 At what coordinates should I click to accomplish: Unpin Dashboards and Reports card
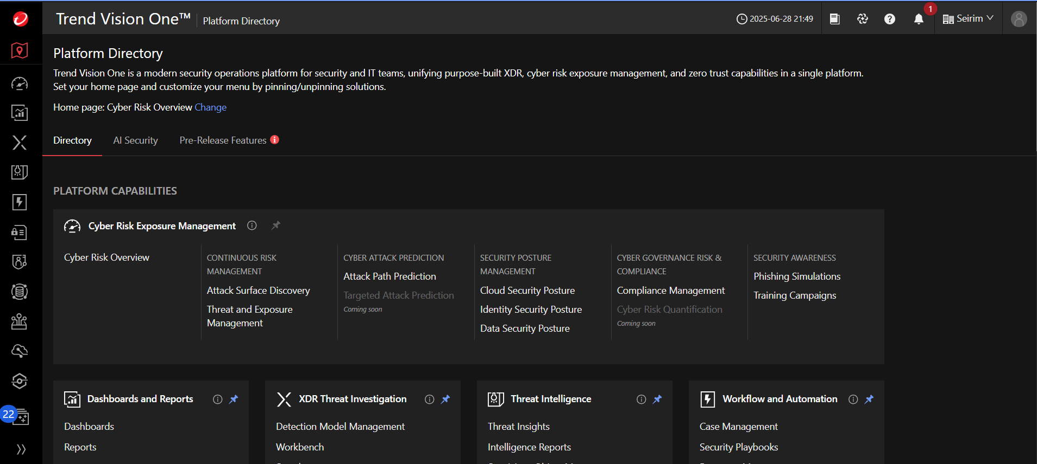(x=234, y=399)
